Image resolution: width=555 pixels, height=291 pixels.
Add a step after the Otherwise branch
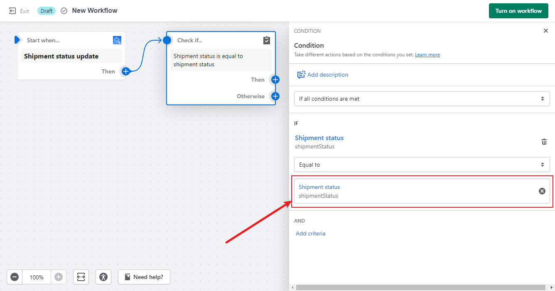(275, 96)
